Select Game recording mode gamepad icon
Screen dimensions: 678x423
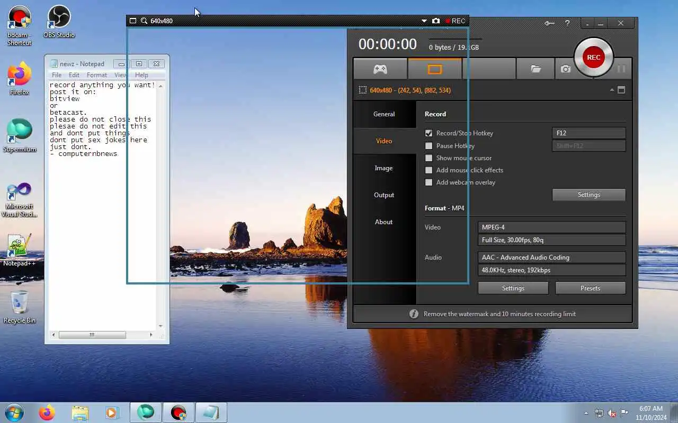[x=380, y=69]
